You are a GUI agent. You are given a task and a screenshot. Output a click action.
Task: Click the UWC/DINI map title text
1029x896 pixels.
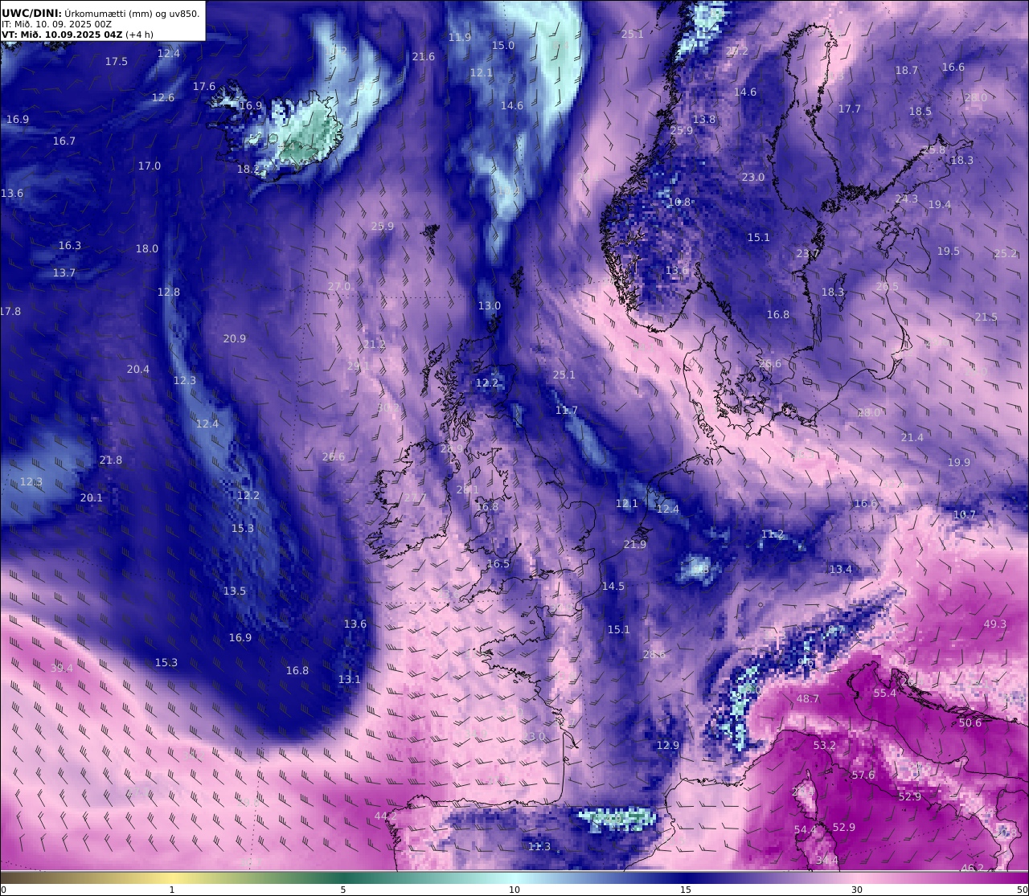(x=100, y=13)
